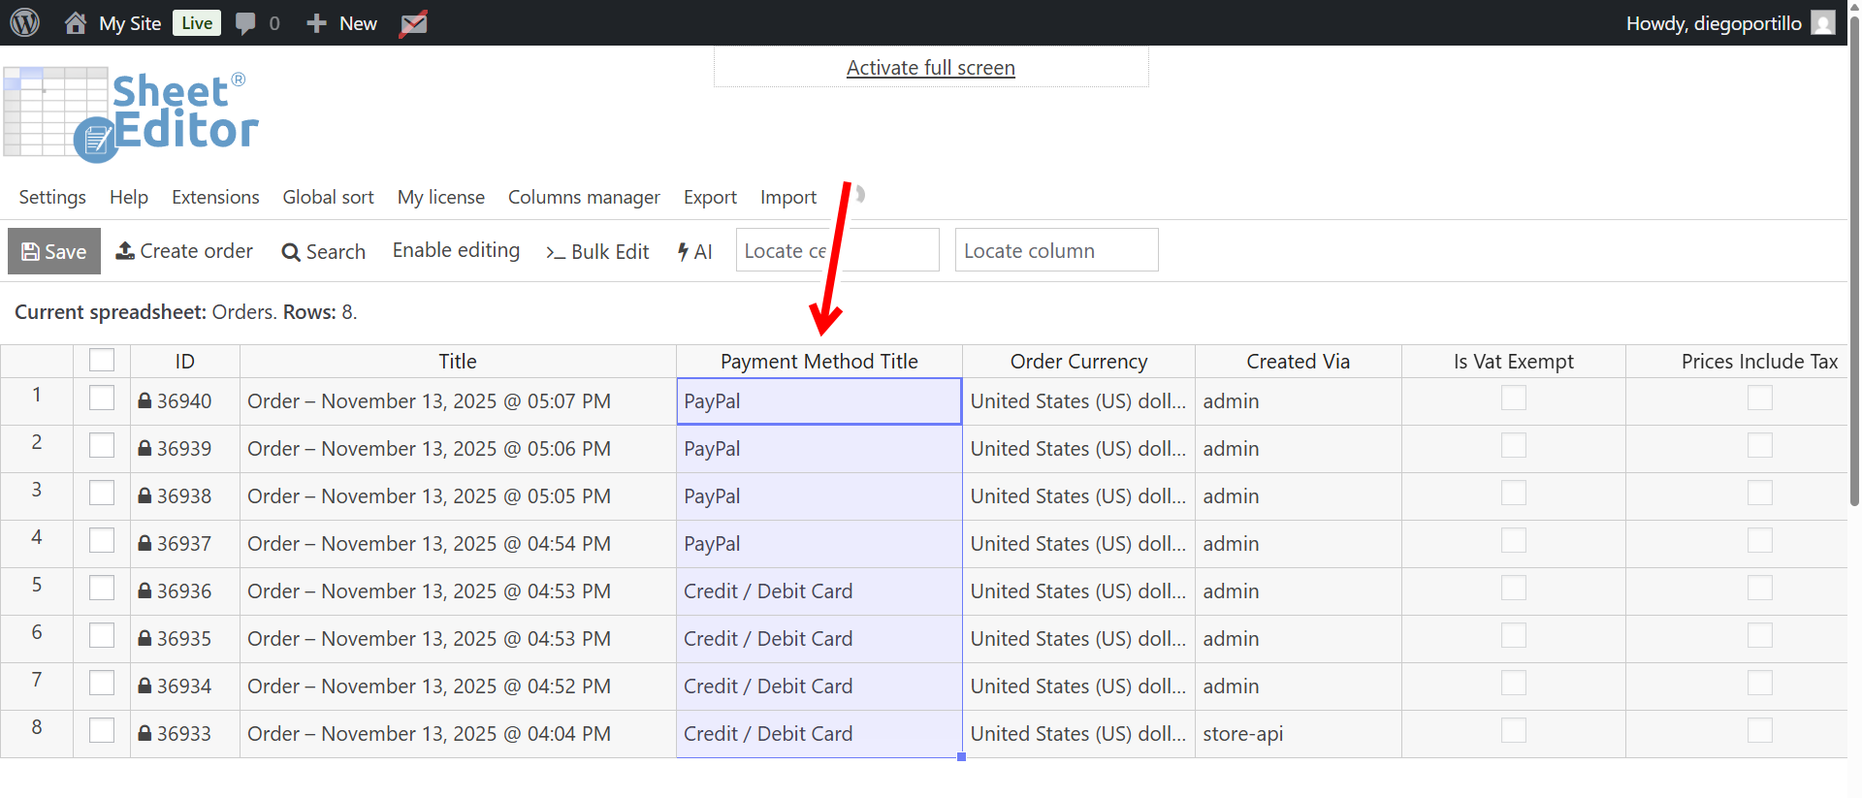
Task: Click the Locate column input field
Action: (x=1056, y=251)
